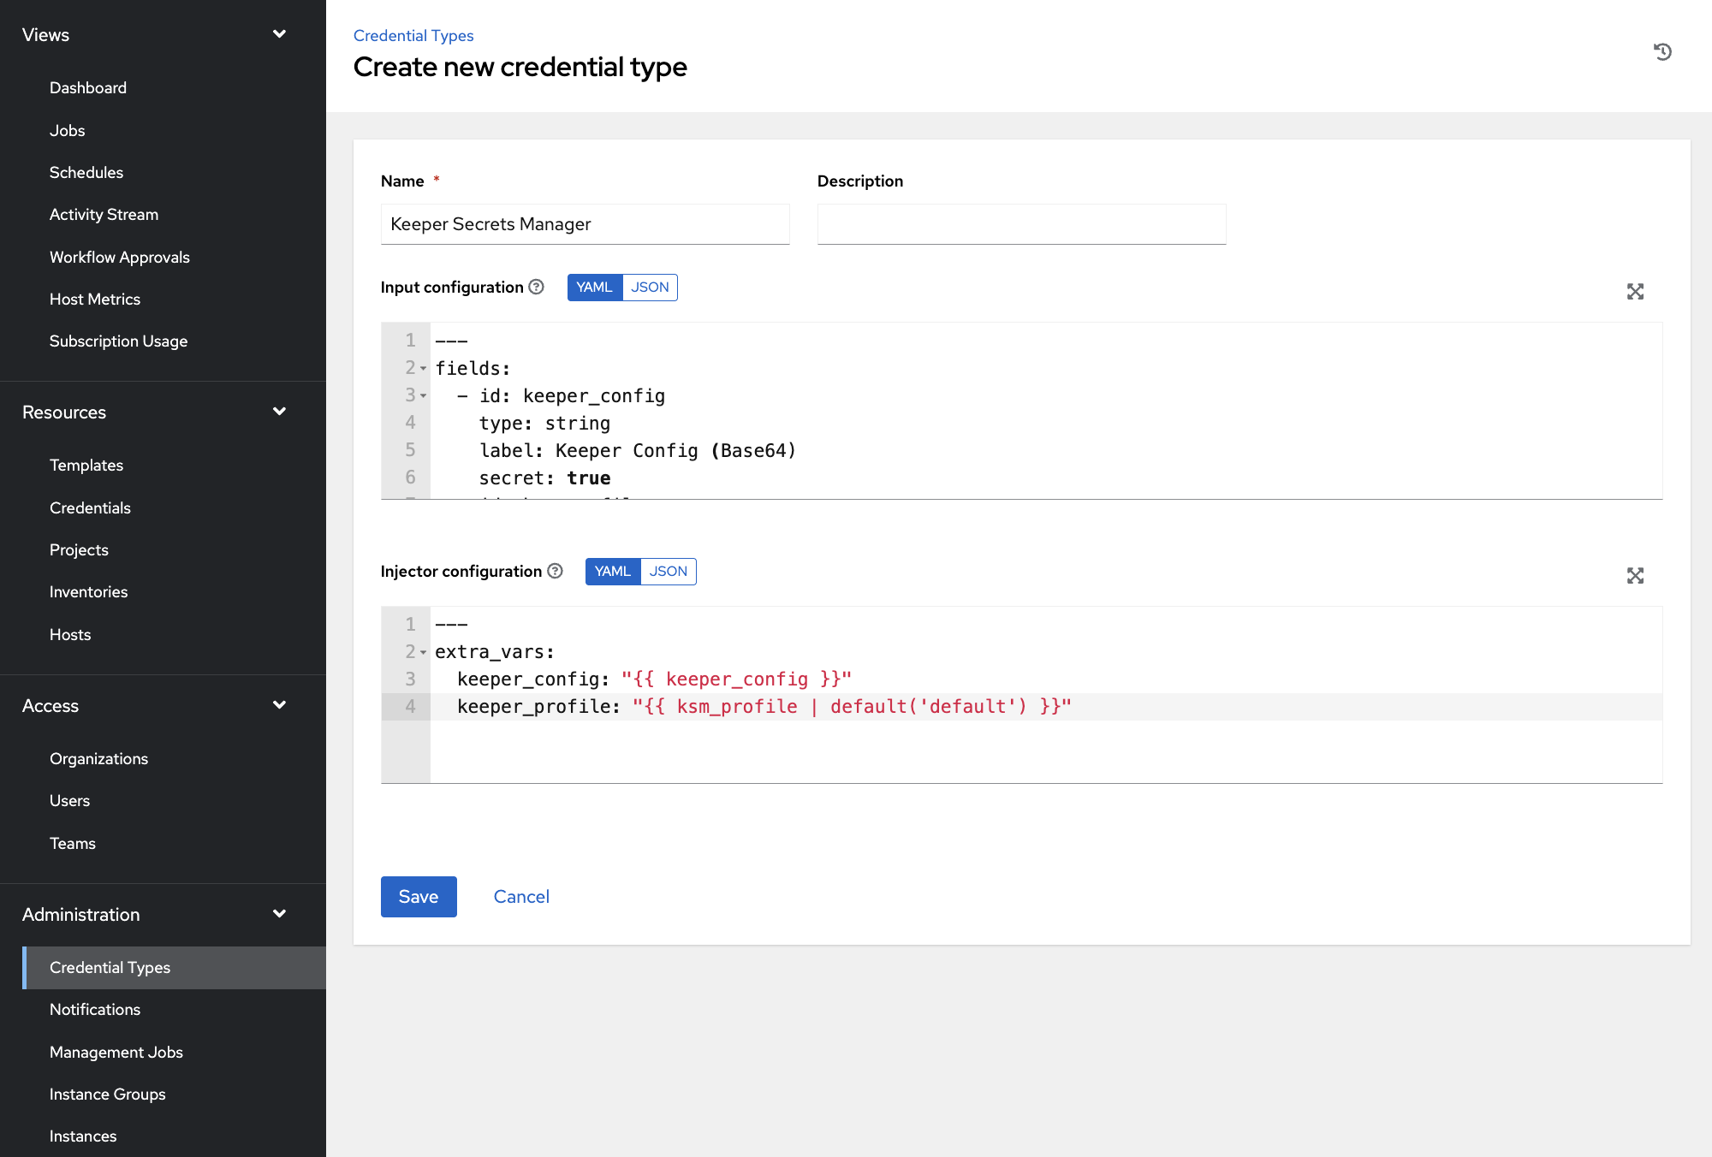Show help for Injector configuration
The height and width of the screenshot is (1157, 1712).
click(x=556, y=572)
